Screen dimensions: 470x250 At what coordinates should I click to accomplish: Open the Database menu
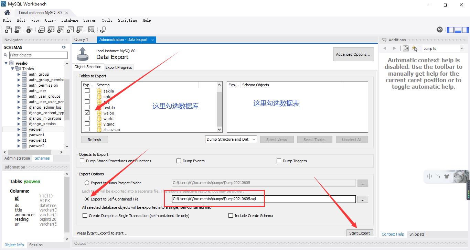point(70,20)
